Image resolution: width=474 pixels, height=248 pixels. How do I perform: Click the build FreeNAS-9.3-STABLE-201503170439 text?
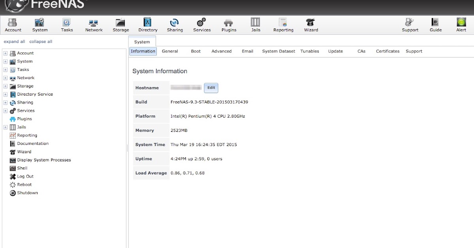coord(209,102)
